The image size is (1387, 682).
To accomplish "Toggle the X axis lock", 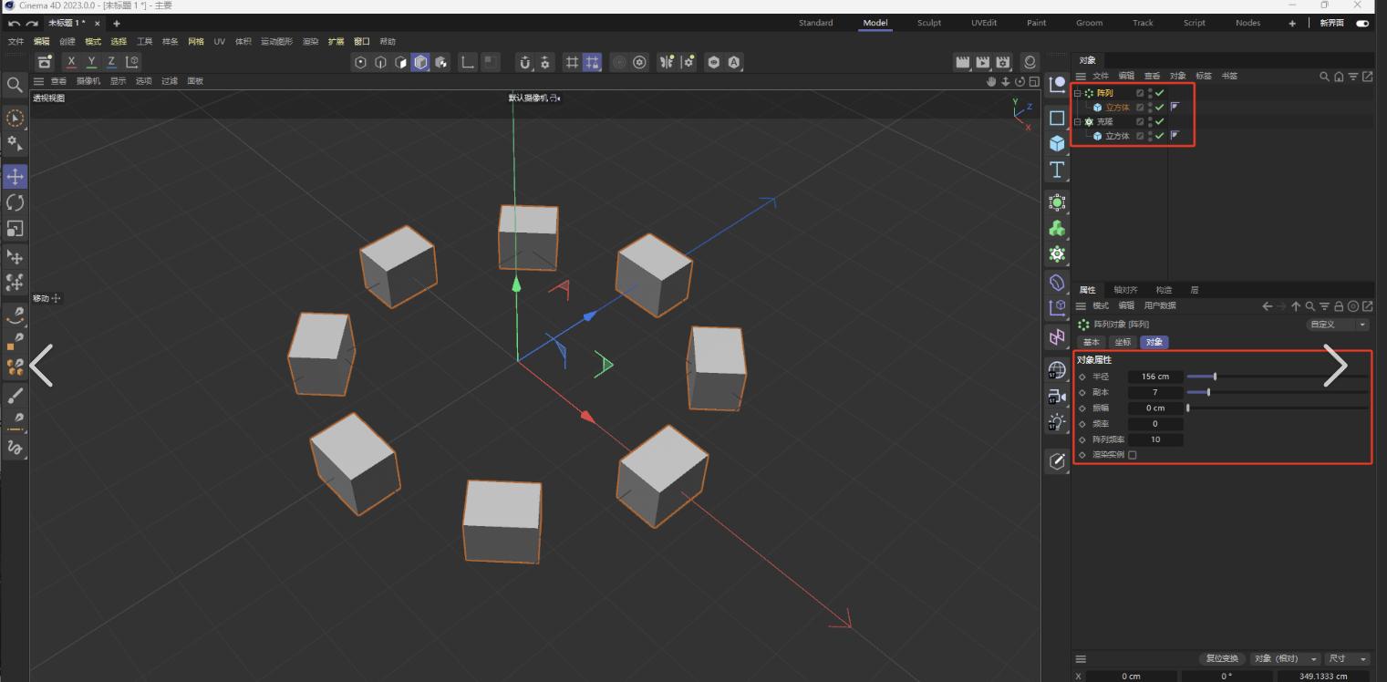I will (71, 62).
